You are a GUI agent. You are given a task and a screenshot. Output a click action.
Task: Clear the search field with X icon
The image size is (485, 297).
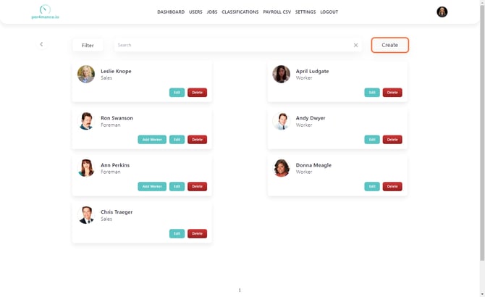click(x=355, y=45)
